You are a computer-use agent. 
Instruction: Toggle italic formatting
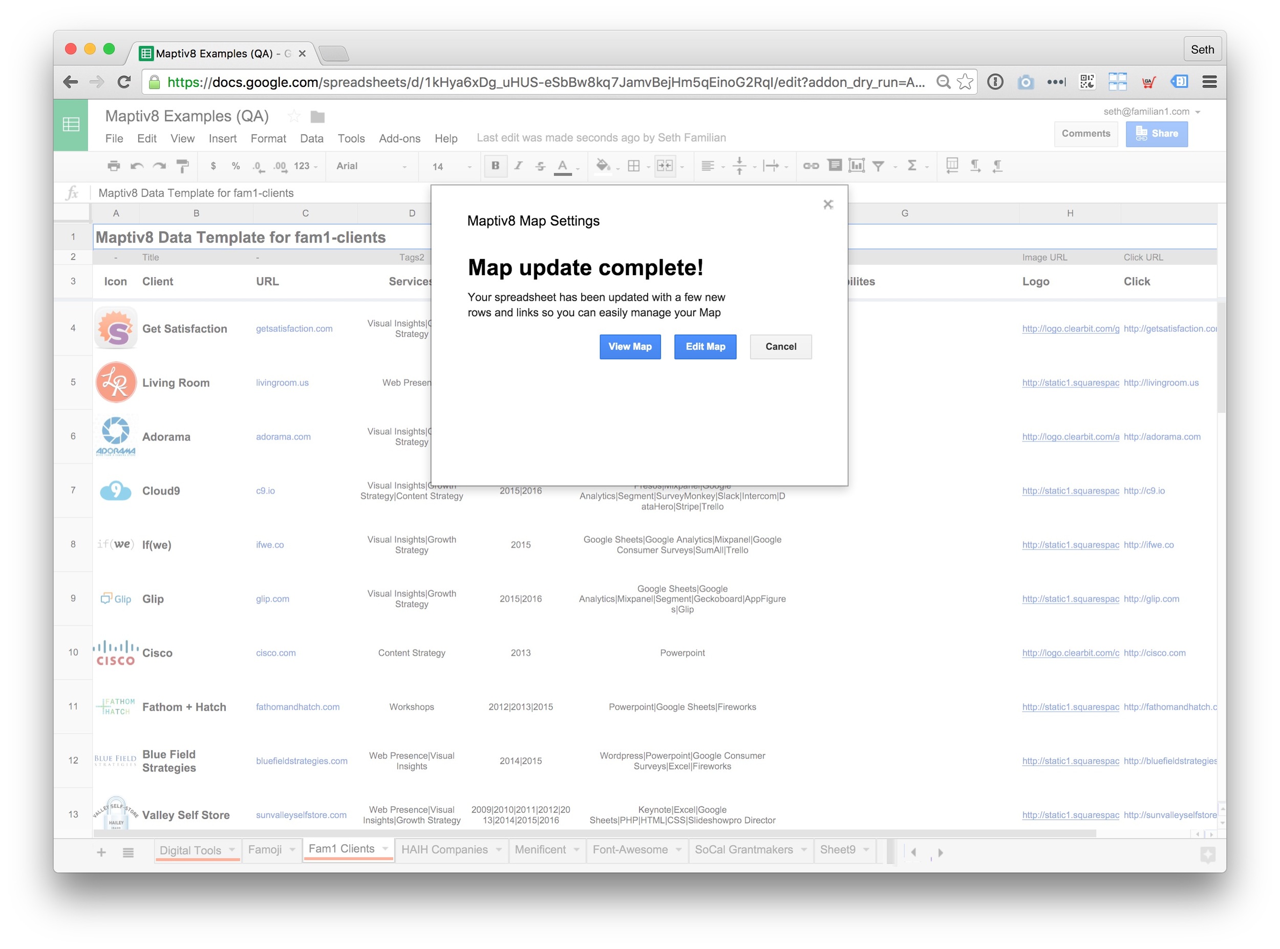(519, 165)
